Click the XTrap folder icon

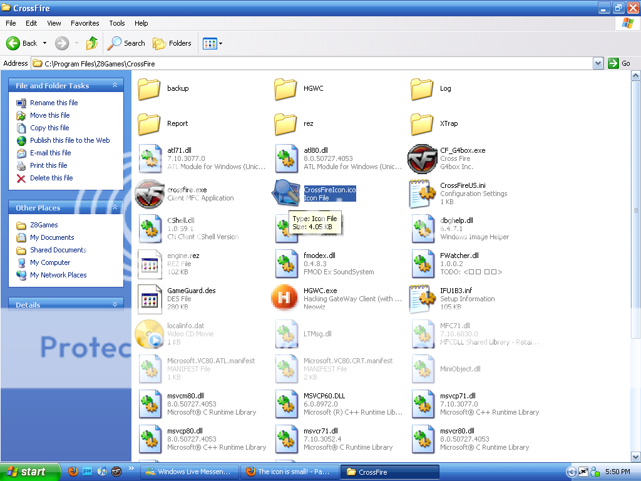(422, 124)
